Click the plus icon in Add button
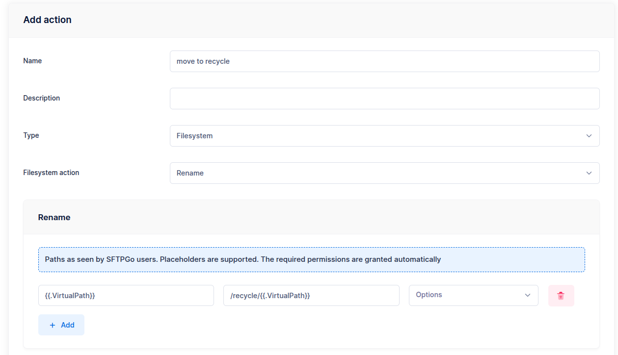Screen dimensions: 618x355 tap(53, 325)
